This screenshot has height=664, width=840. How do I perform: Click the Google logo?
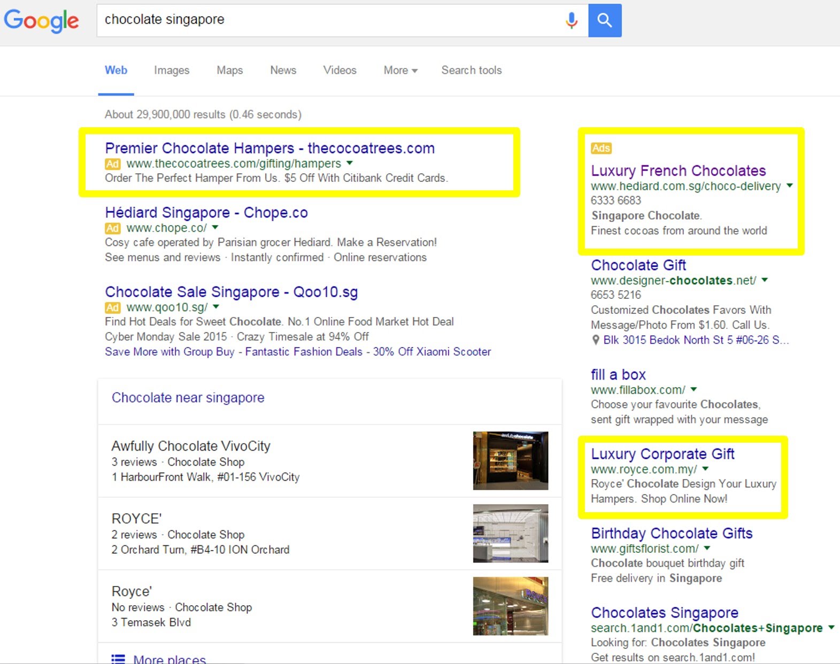pos(41,21)
